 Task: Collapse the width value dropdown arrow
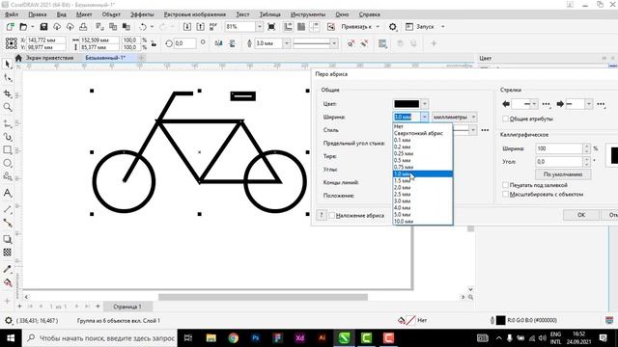(x=425, y=117)
